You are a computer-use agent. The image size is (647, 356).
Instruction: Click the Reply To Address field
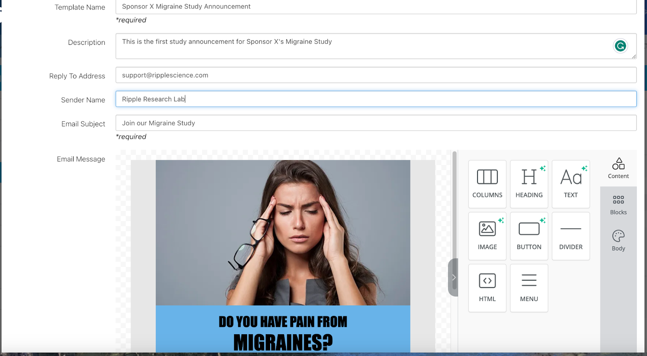(376, 75)
